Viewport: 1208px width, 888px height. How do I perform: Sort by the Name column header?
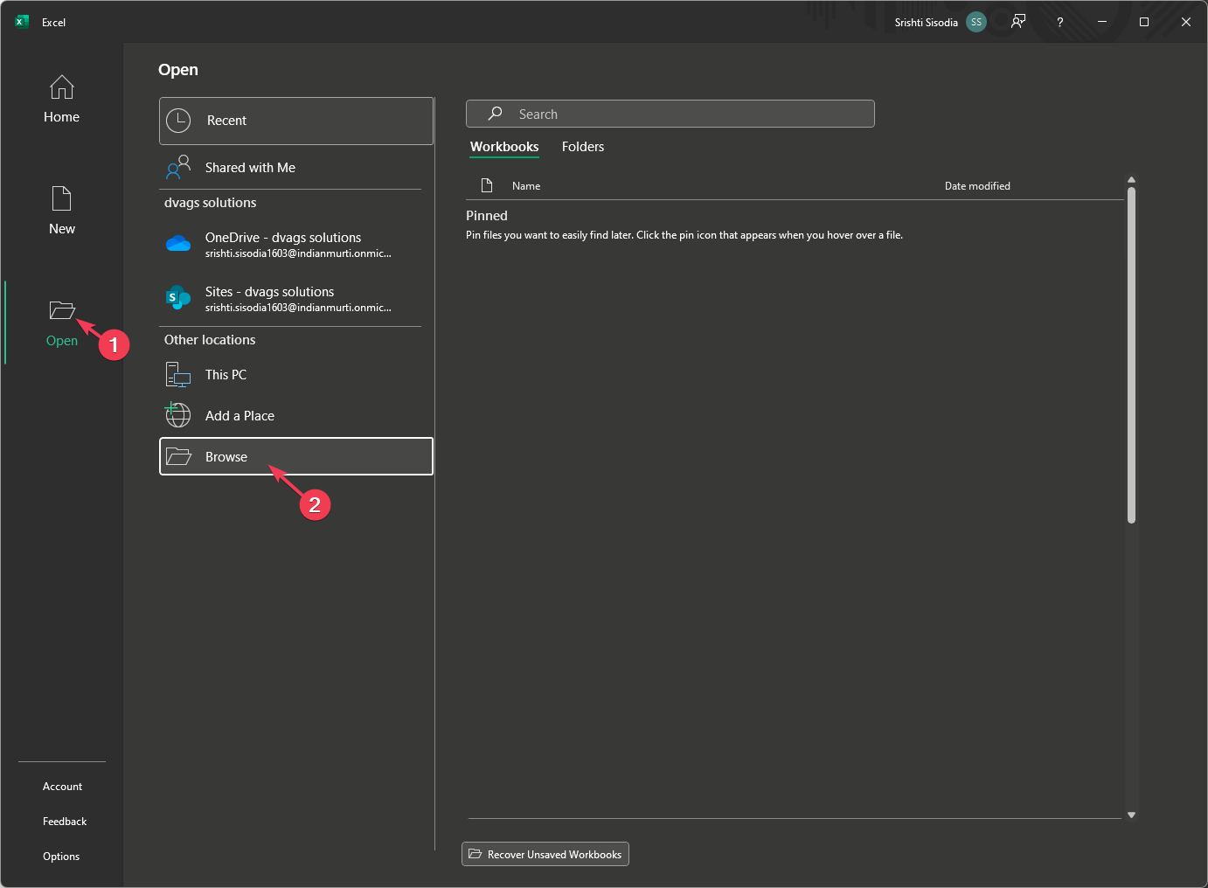pos(526,186)
